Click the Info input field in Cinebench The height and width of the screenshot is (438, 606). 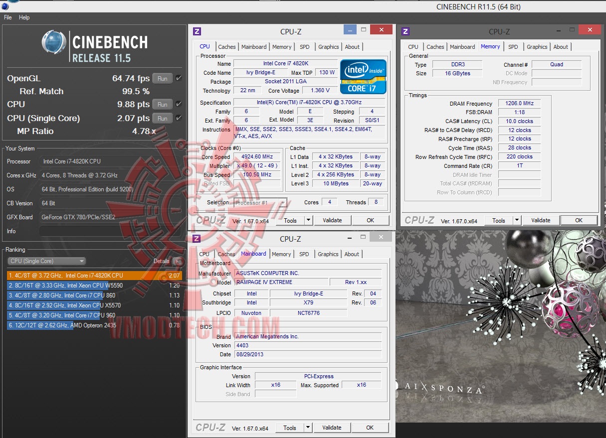(110, 231)
